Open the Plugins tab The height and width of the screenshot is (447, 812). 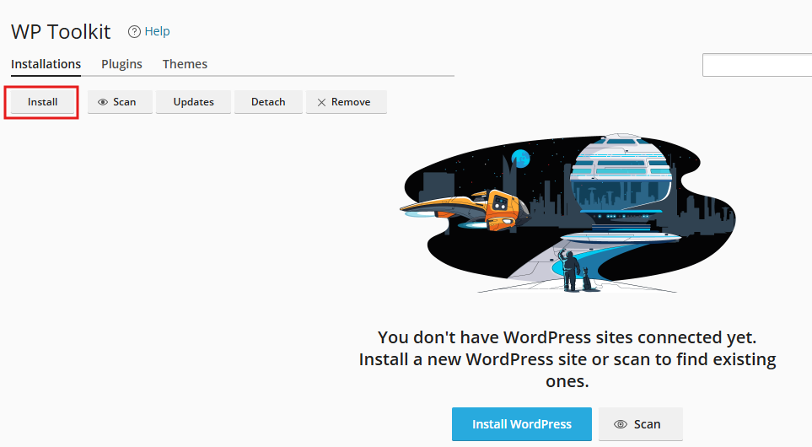click(121, 64)
